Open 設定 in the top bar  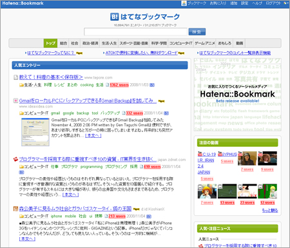(244, 3)
